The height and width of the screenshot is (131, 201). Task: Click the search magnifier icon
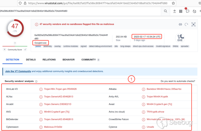click(x=166, y=11)
